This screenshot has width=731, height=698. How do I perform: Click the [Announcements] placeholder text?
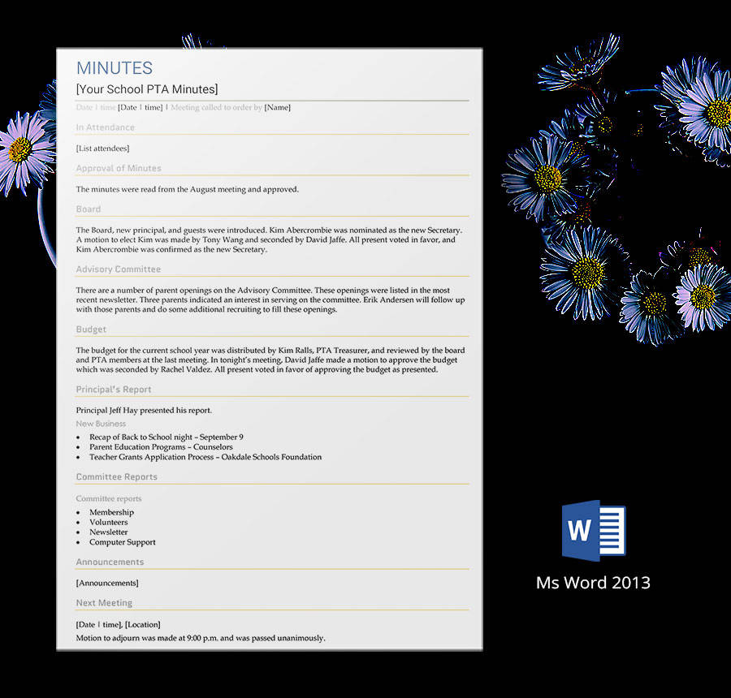pyautogui.click(x=107, y=583)
